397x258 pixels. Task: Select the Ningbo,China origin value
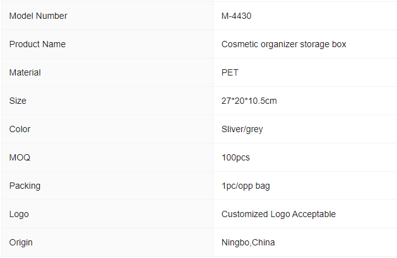pyautogui.click(x=248, y=242)
